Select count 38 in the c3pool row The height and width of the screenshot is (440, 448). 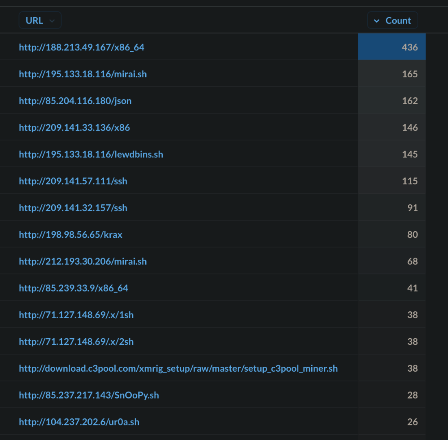(392, 368)
